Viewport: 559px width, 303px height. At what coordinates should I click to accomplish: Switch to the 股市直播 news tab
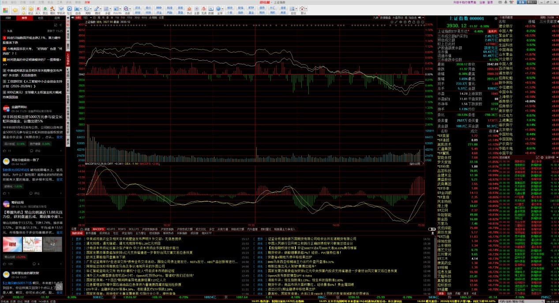click(x=90, y=233)
